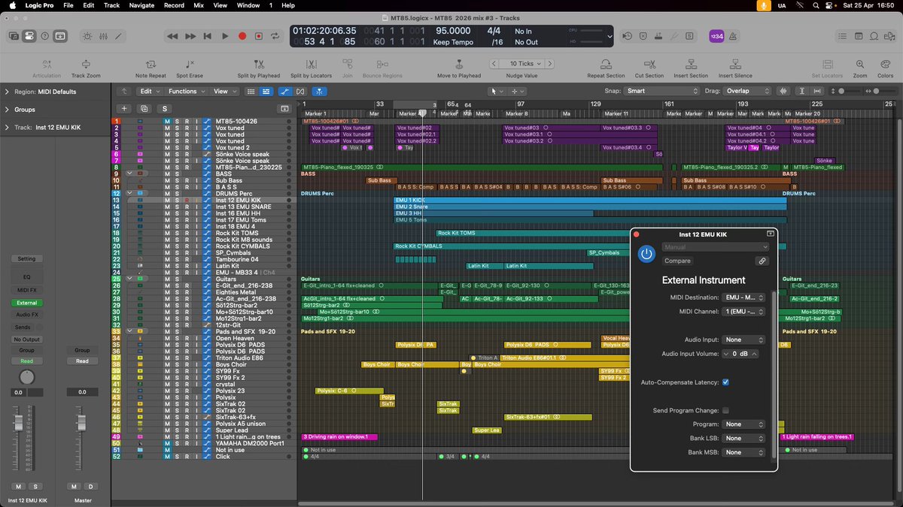The width and height of the screenshot is (903, 507).
Task: Click the Spot Erase toolbar icon
Action: point(190,65)
